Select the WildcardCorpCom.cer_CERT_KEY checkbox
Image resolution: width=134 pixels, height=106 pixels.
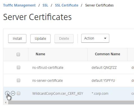[x=19, y=93]
